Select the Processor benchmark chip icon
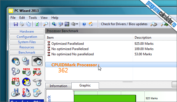The width and height of the screenshot is (177, 102). pyautogui.click(x=37, y=61)
